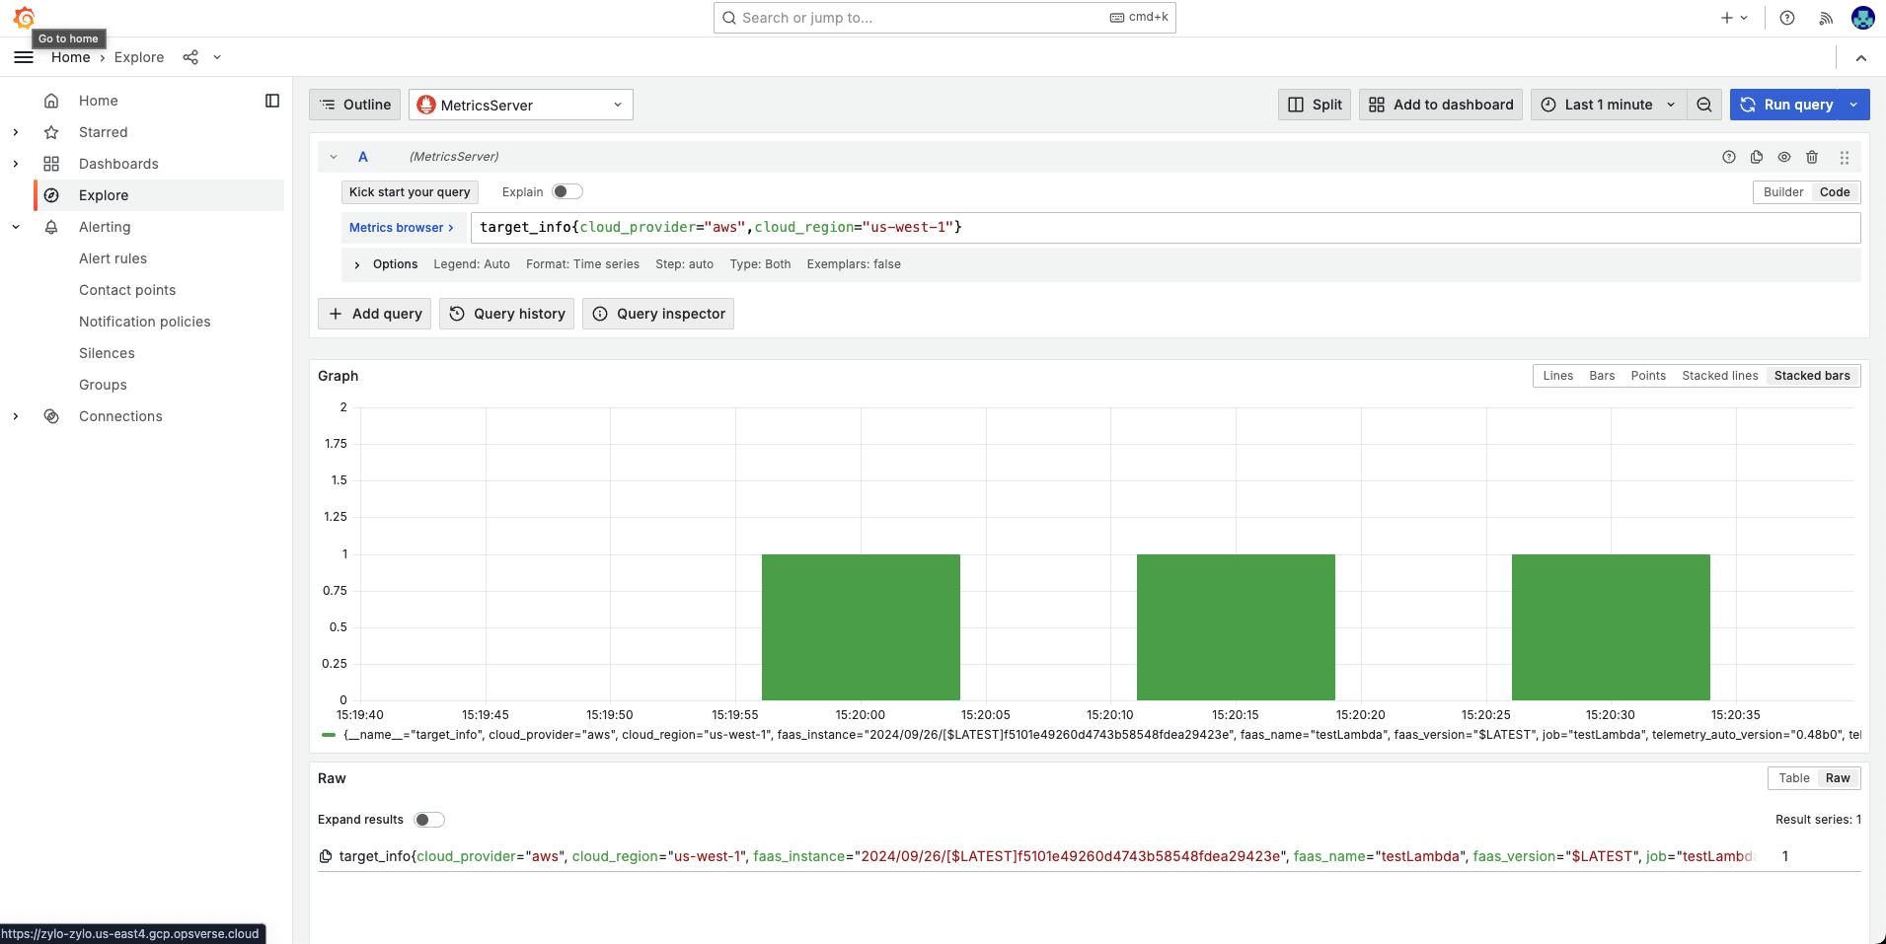Image resolution: width=1886 pixels, height=944 pixels.
Task: Open the Last 1 minute time picker
Action: (1609, 105)
